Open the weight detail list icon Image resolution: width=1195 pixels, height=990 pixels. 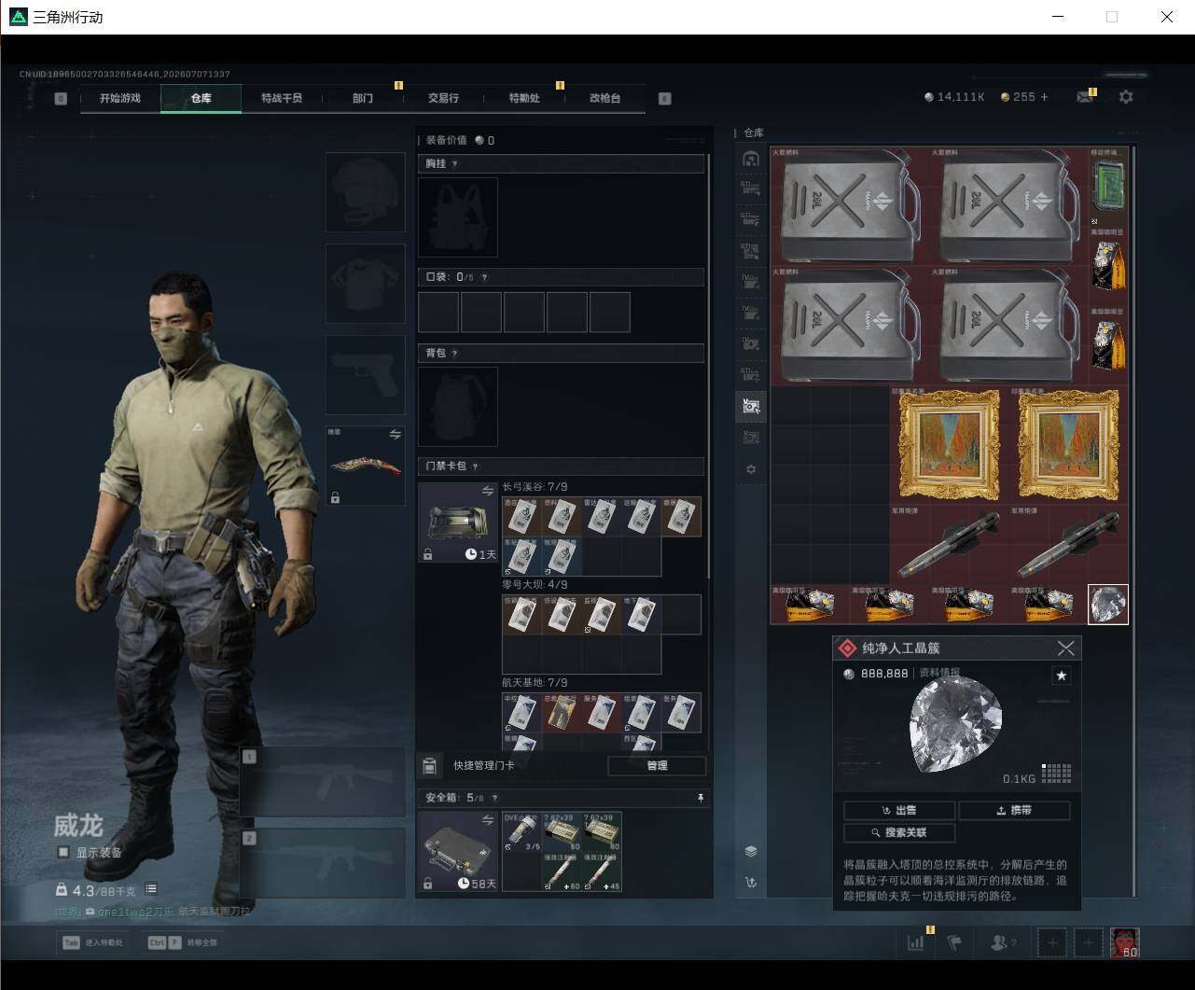(151, 889)
